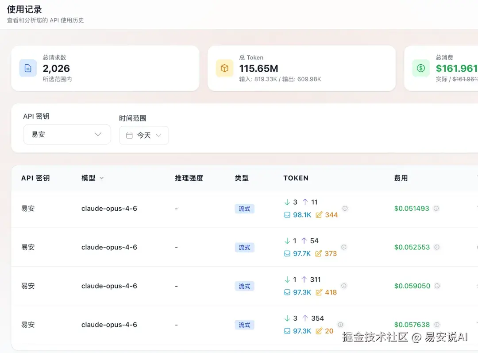Click the 流式 badge in the last row
Viewport: 478px width, 353px height.
pyautogui.click(x=244, y=325)
